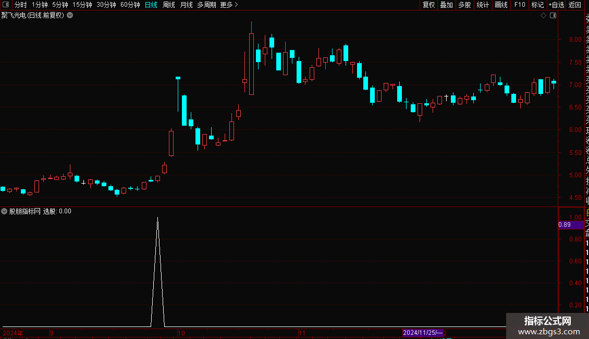The image size is (589, 339).
Task: Select the 1分钟 period
Action: click(x=40, y=5)
